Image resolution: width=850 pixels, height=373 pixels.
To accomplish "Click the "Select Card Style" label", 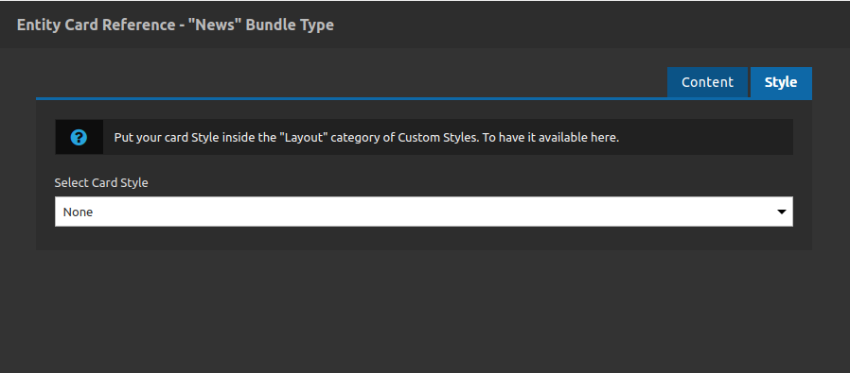I will tap(101, 182).
